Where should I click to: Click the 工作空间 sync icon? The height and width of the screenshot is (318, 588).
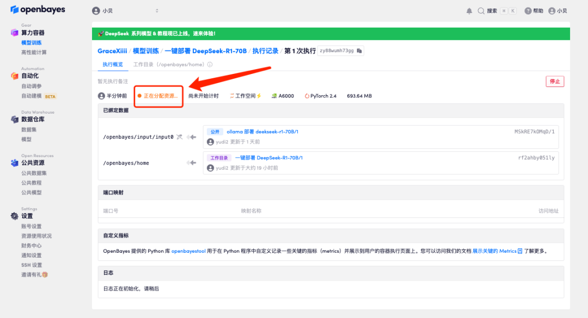[232, 96]
